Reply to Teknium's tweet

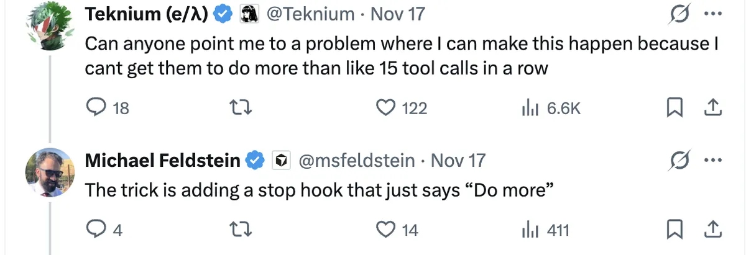point(95,108)
